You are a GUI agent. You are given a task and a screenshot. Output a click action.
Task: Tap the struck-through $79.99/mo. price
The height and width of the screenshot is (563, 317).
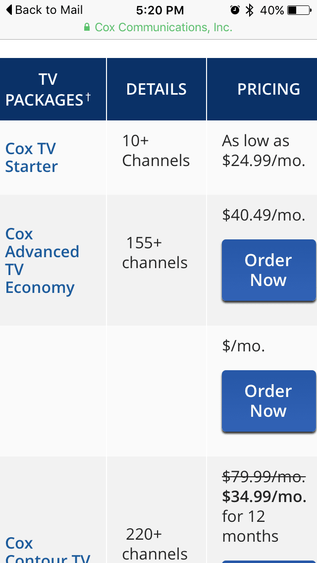point(264,476)
